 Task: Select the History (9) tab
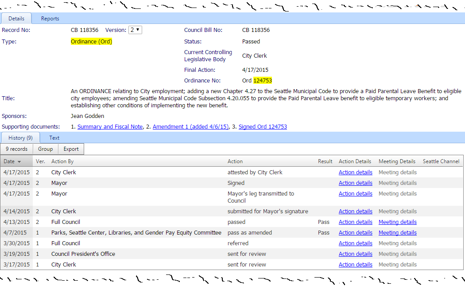20,138
